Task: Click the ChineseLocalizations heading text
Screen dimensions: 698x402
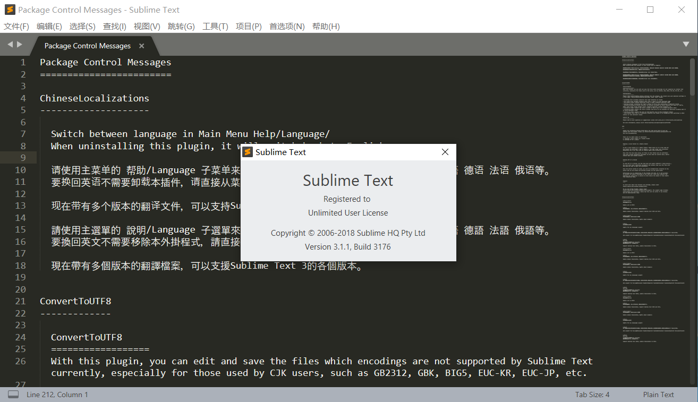Action: click(95, 98)
